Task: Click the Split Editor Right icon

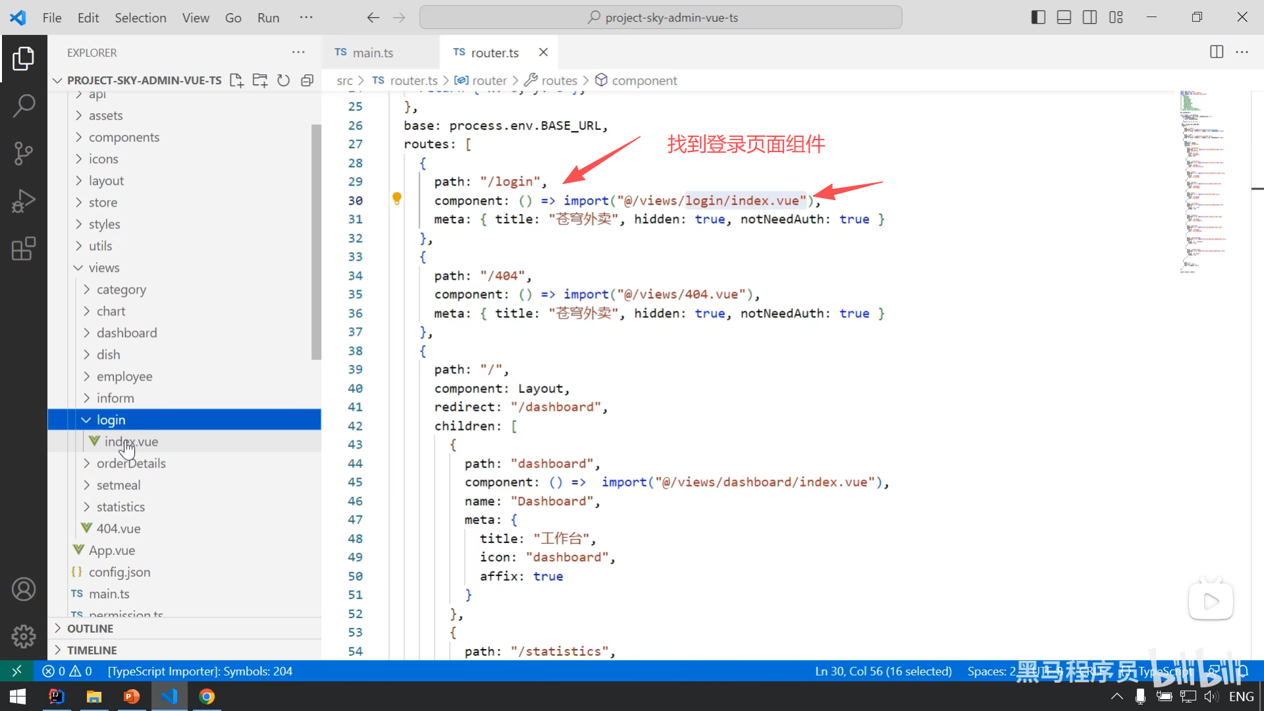Action: coord(1217,52)
